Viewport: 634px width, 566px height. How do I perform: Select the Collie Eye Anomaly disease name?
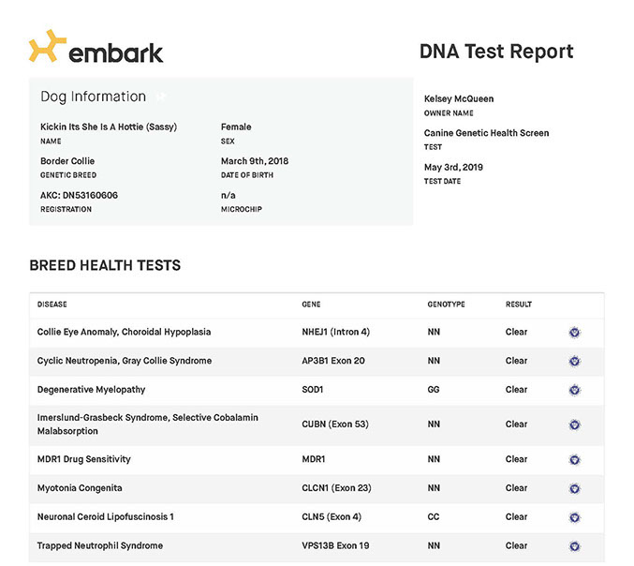[x=124, y=332]
